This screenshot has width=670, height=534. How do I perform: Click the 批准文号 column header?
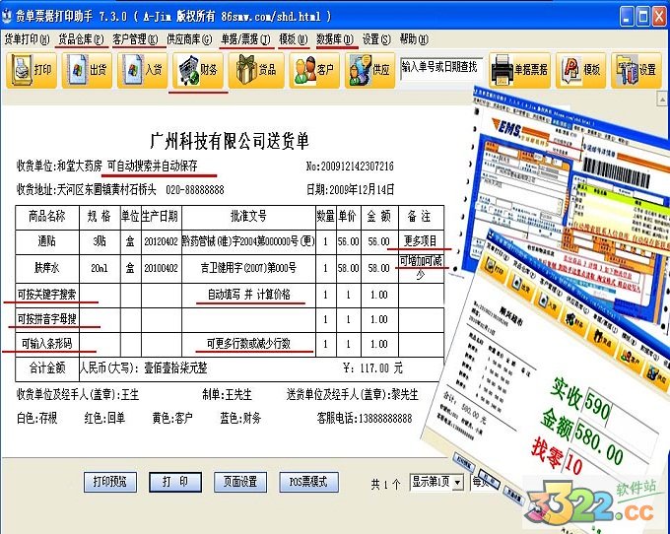click(248, 217)
